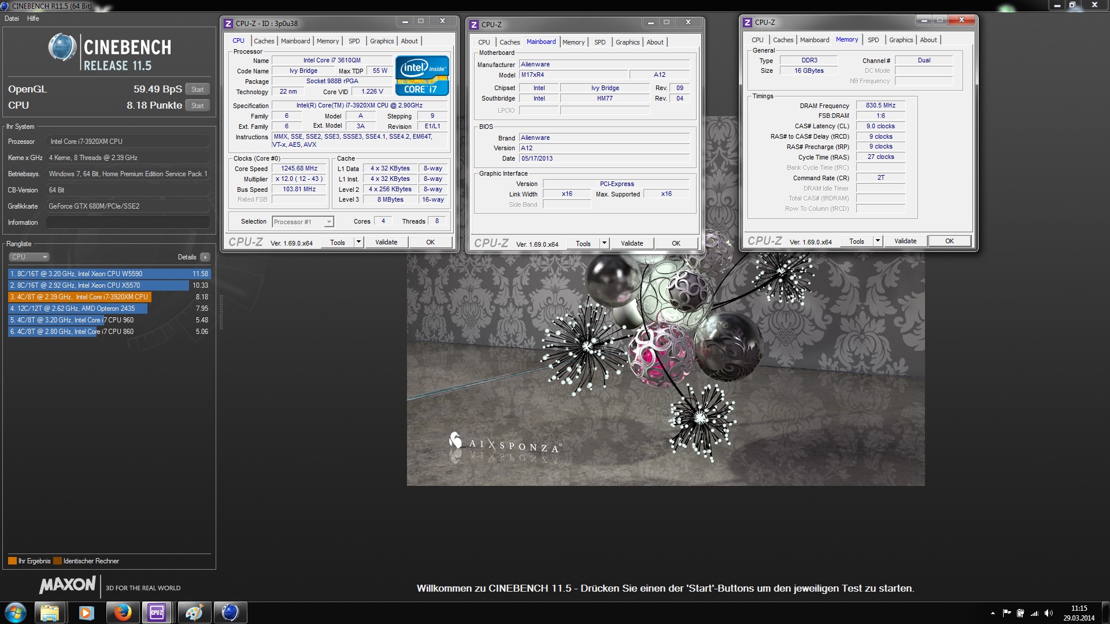1110x624 pixels.
Task: Click the power tray icon
Action: click(1020, 613)
